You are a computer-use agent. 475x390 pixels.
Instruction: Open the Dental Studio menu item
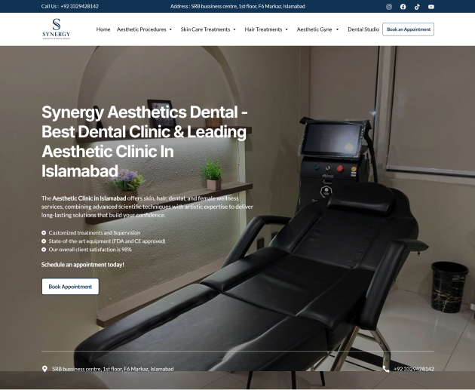click(x=363, y=29)
